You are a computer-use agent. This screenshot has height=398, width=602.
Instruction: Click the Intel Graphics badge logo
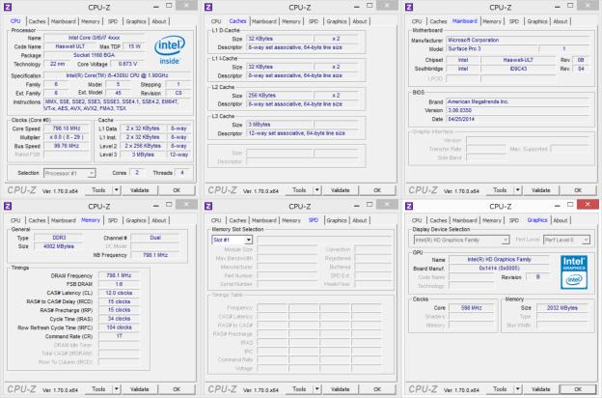tap(574, 271)
